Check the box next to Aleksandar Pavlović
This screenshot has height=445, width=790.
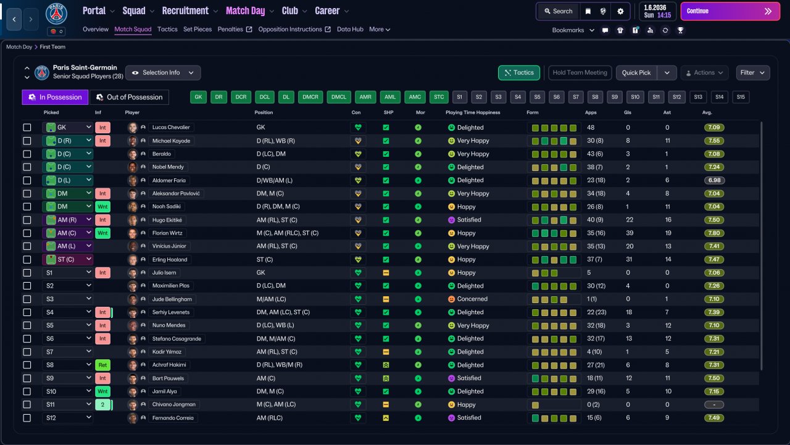(27, 194)
